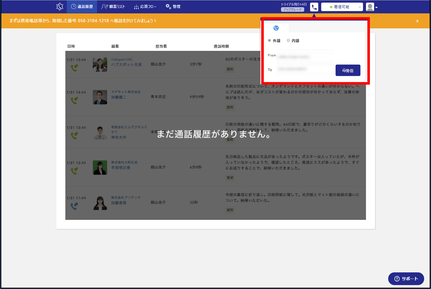Open customer 加藤香菜
This screenshot has width=431, height=289.
coord(119,202)
